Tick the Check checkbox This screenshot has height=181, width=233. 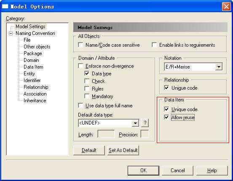coord(87,81)
